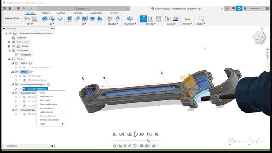Select the 3D Contour toolpath icon
This screenshot has height=153, width=272.
pos(92,19)
